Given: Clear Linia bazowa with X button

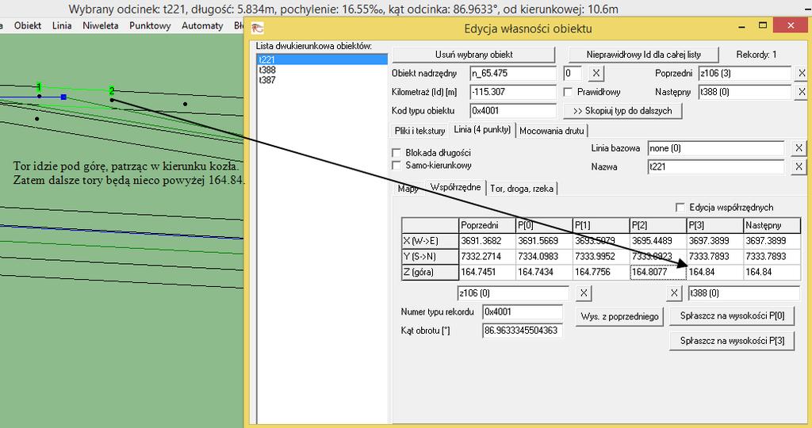Looking at the screenshot, I should (x=799, y=148).
